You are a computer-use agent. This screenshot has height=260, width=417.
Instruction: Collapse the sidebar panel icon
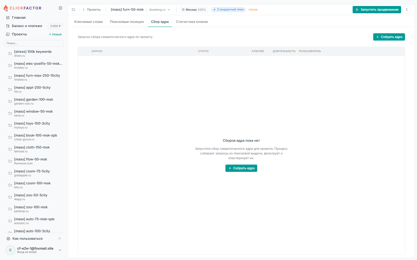[x=60, y=8]
